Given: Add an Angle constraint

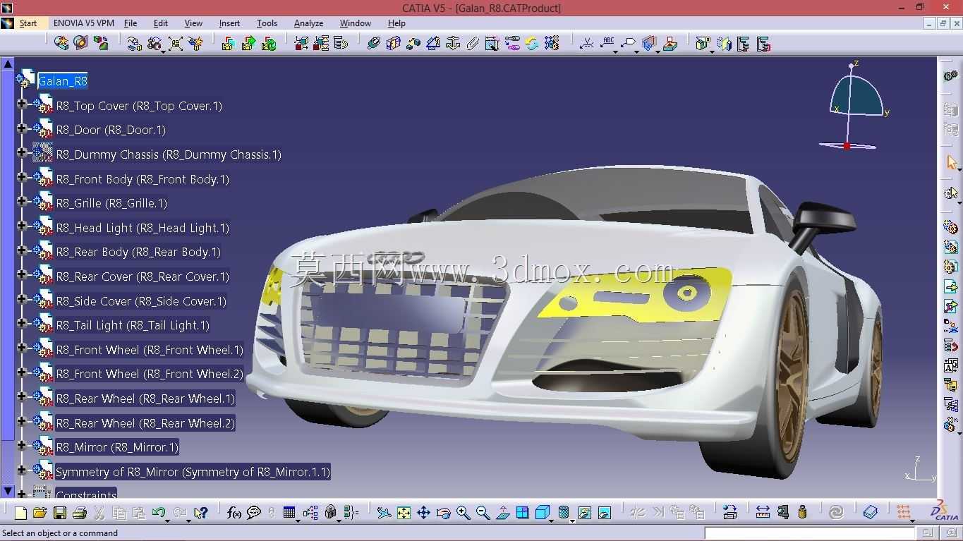Looking at the screenshot, I should pos(433,44).
